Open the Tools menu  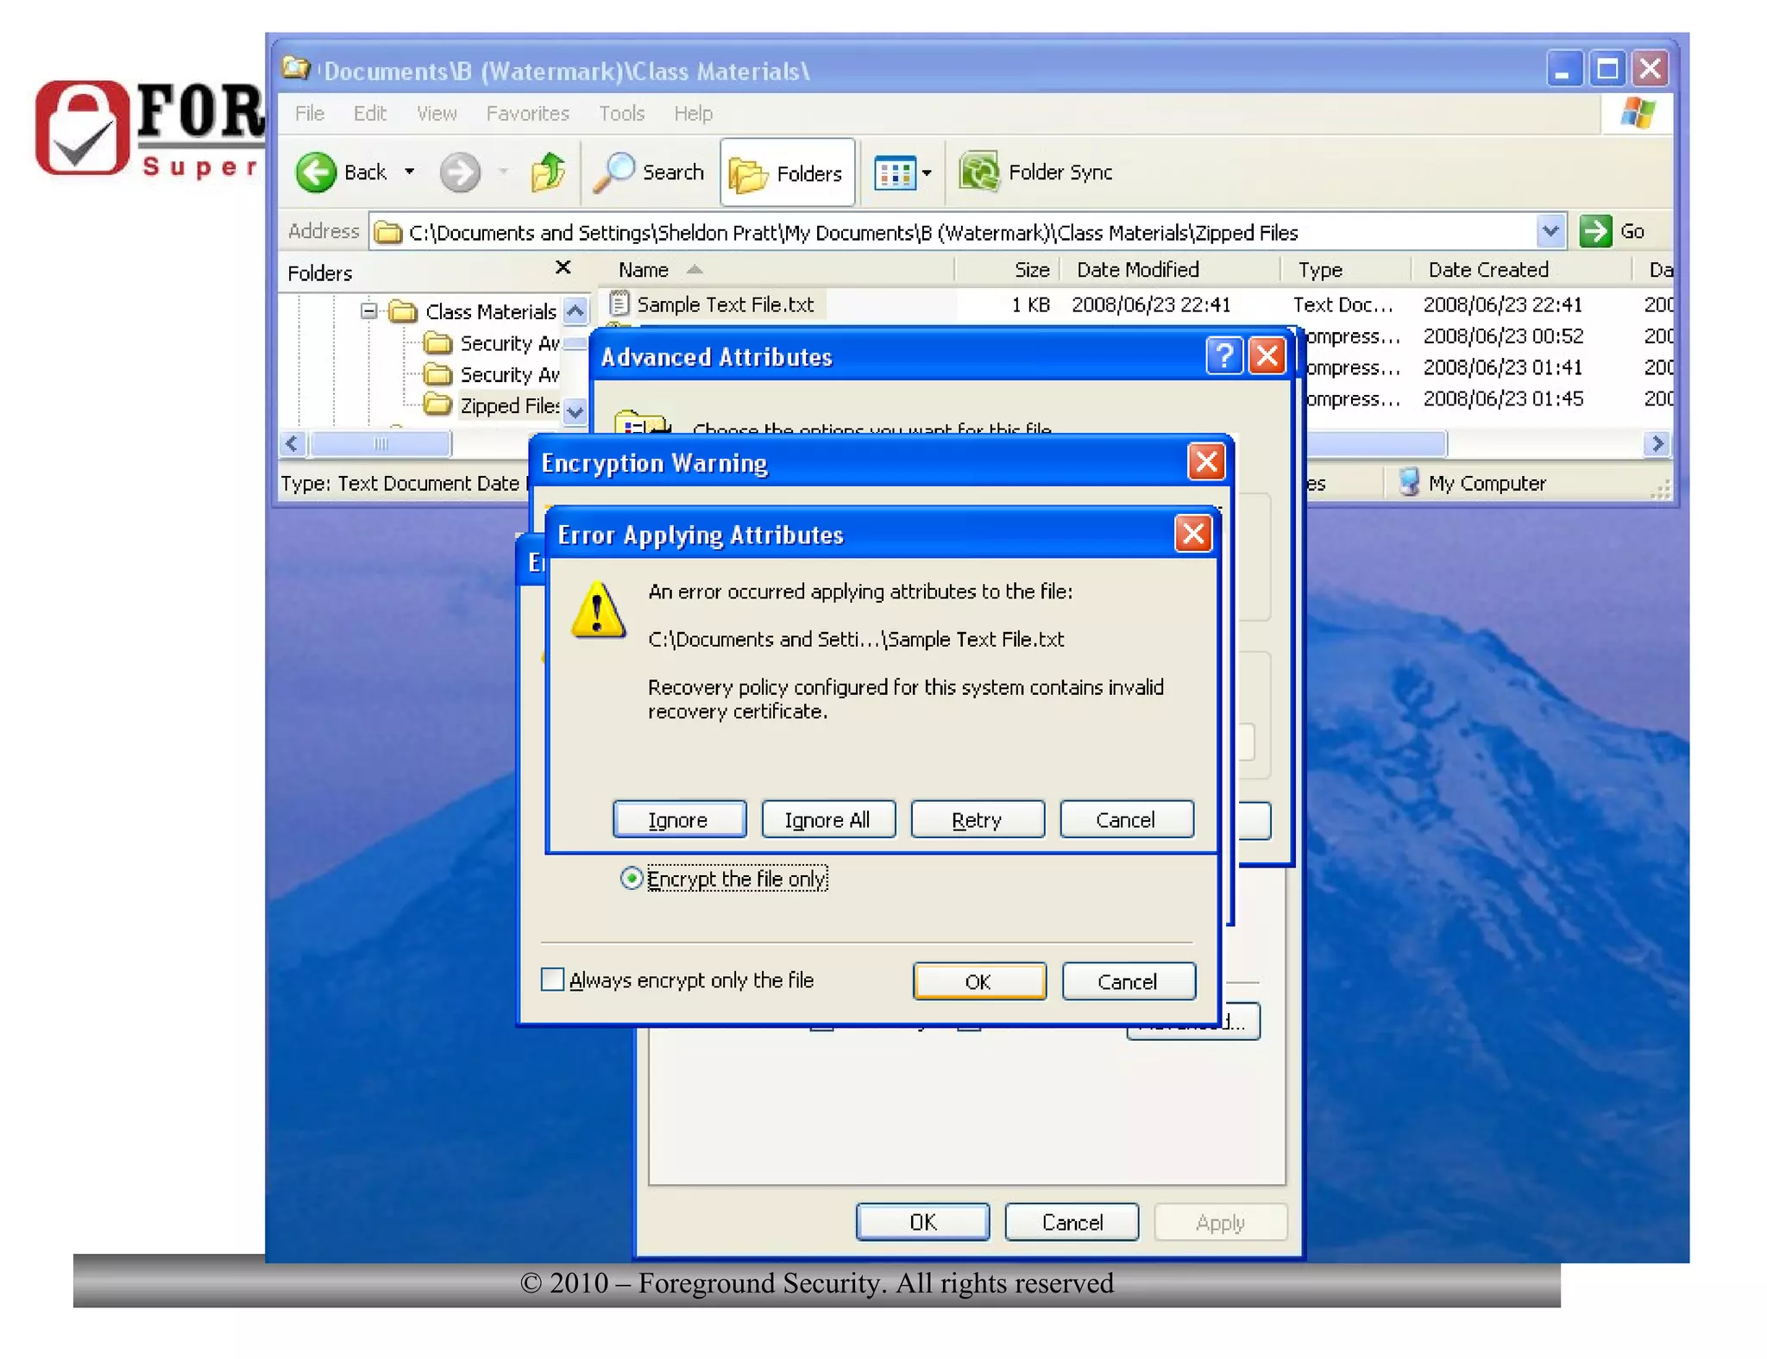[621, 114]
